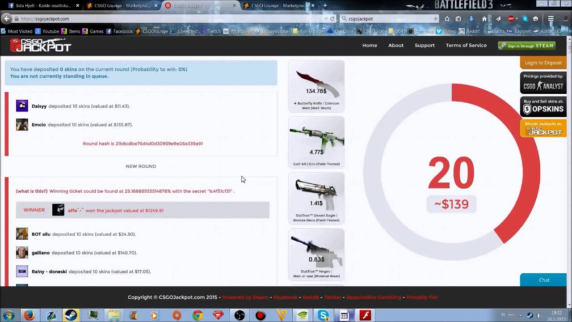Screen dimensions: 572x322
Task: Open a new tab with the plus button
Action: click(325, 5)
